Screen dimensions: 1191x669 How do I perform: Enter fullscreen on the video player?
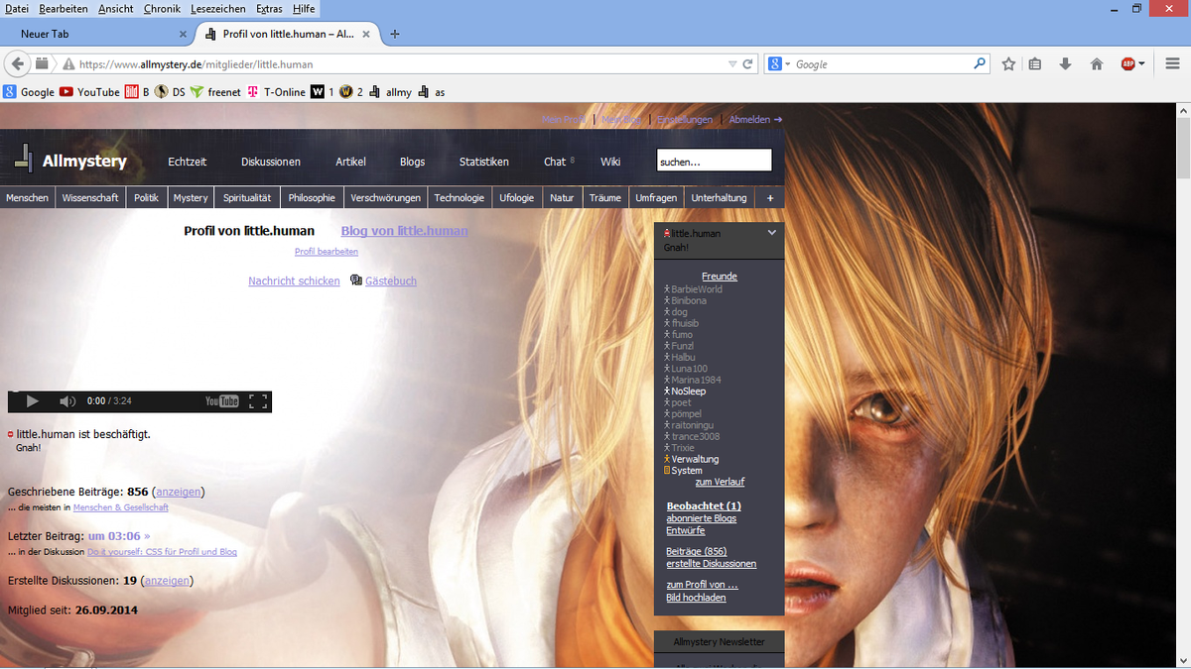click(x=258, y=401)
